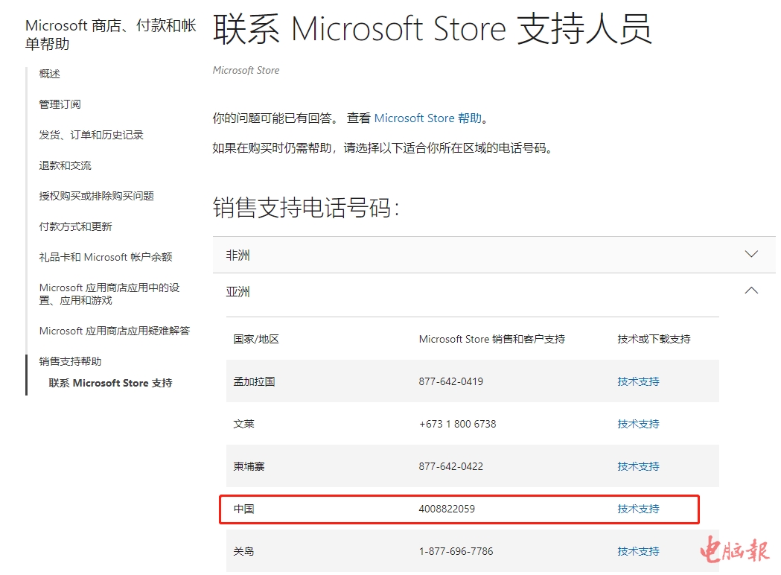Collapse the 亚洲 region chevron
The image size is (781, 575).
[751, 290]
